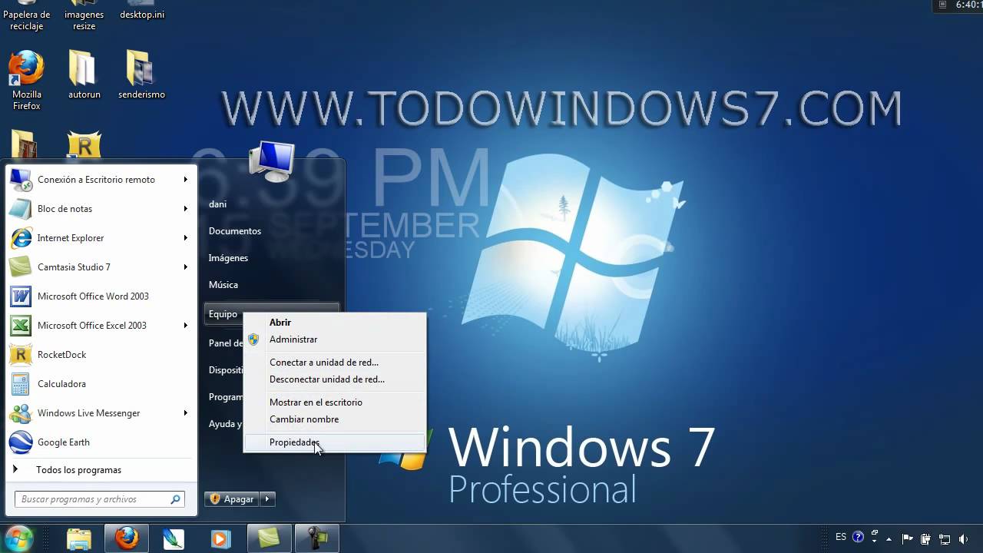Launch Internet Explorer from Start menu
Viewport: 983px width, 553px height.
[100, 238]
